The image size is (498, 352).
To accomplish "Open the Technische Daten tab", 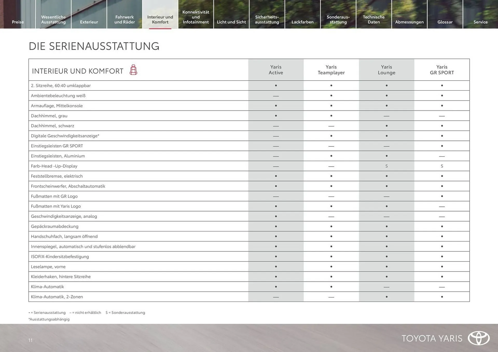I will [374, 19].
